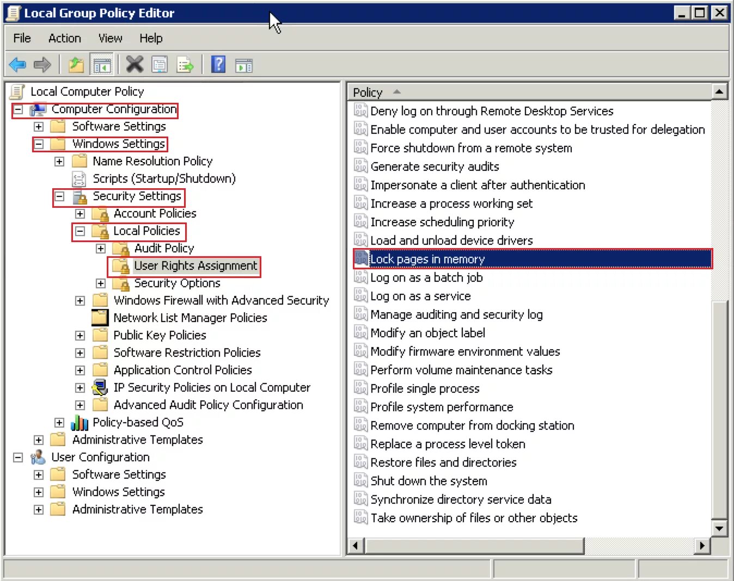The height and width of the screenshot is (581, 734).
Task: Open the Action menu
Action: coord(64,38)
